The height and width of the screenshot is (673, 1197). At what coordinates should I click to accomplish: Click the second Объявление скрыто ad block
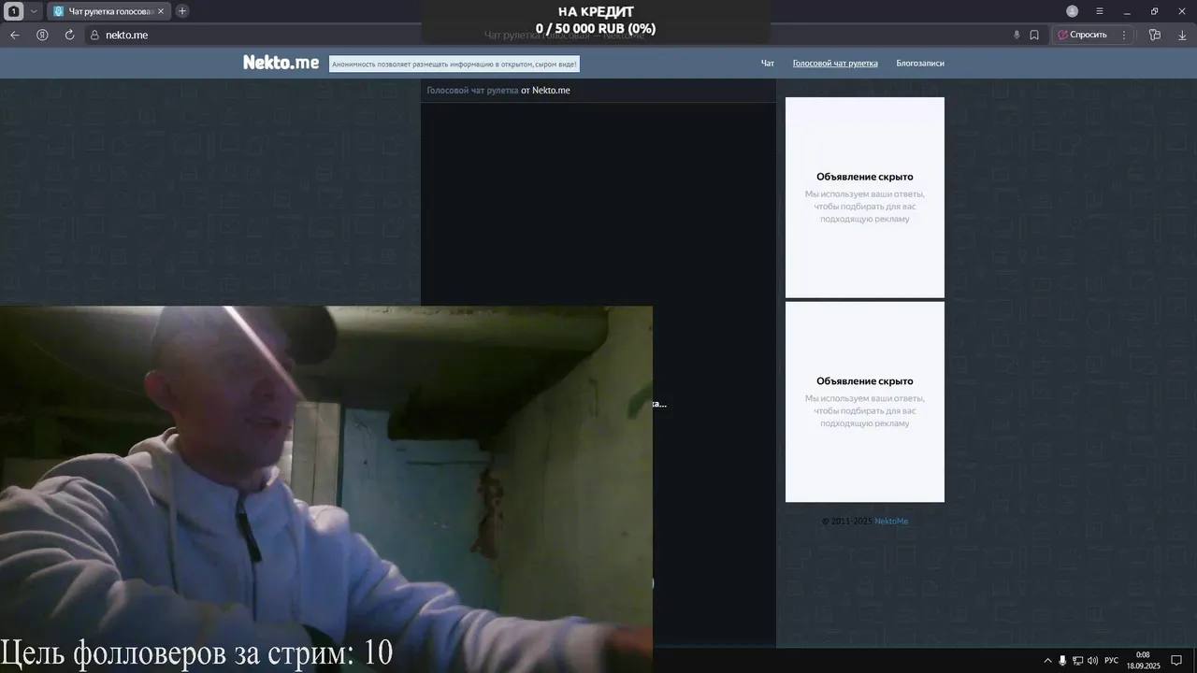(865, 402)
